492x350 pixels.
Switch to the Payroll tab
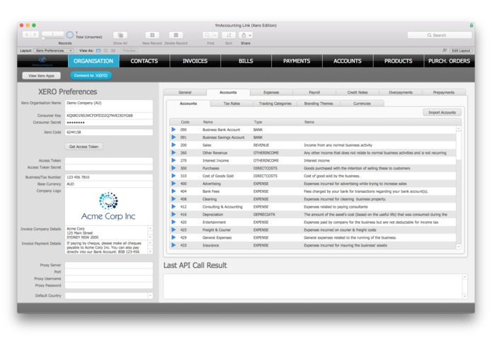coord(314,92)
